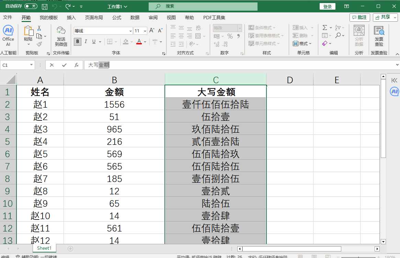Open the font color picker
The image size is (400, 258).
[139, 42]
